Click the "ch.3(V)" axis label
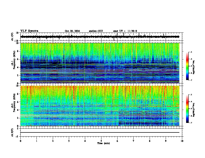This screenshot has height=158, width=205. pyautogui.click(x=12, y=133)
